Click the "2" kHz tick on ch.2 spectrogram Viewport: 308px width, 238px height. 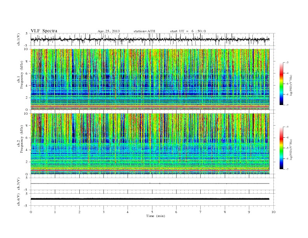pos(27,162)
